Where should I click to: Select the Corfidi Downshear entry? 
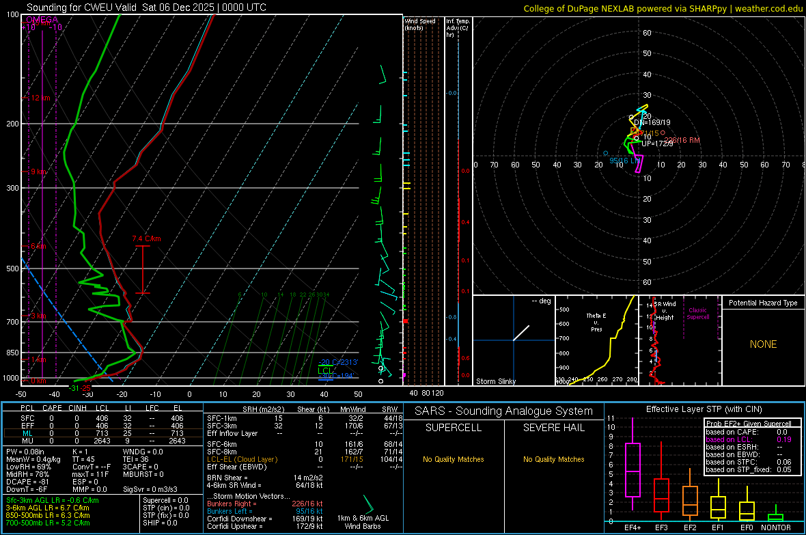click(265, 519)
